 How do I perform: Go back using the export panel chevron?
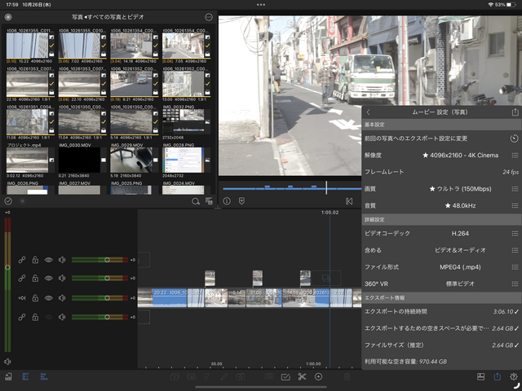[x=368, y=112]
